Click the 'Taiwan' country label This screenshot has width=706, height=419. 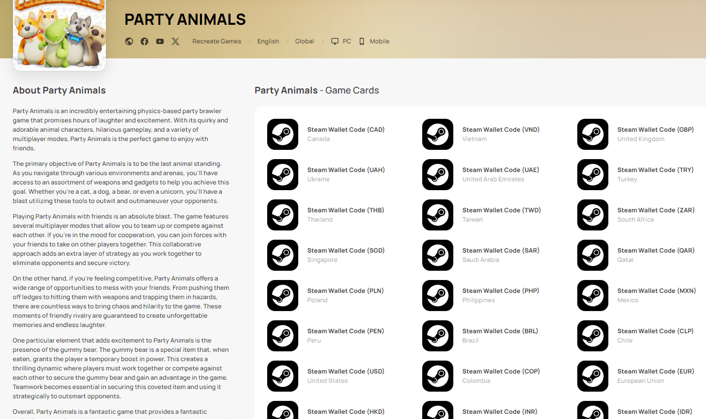tap(472, 220)
